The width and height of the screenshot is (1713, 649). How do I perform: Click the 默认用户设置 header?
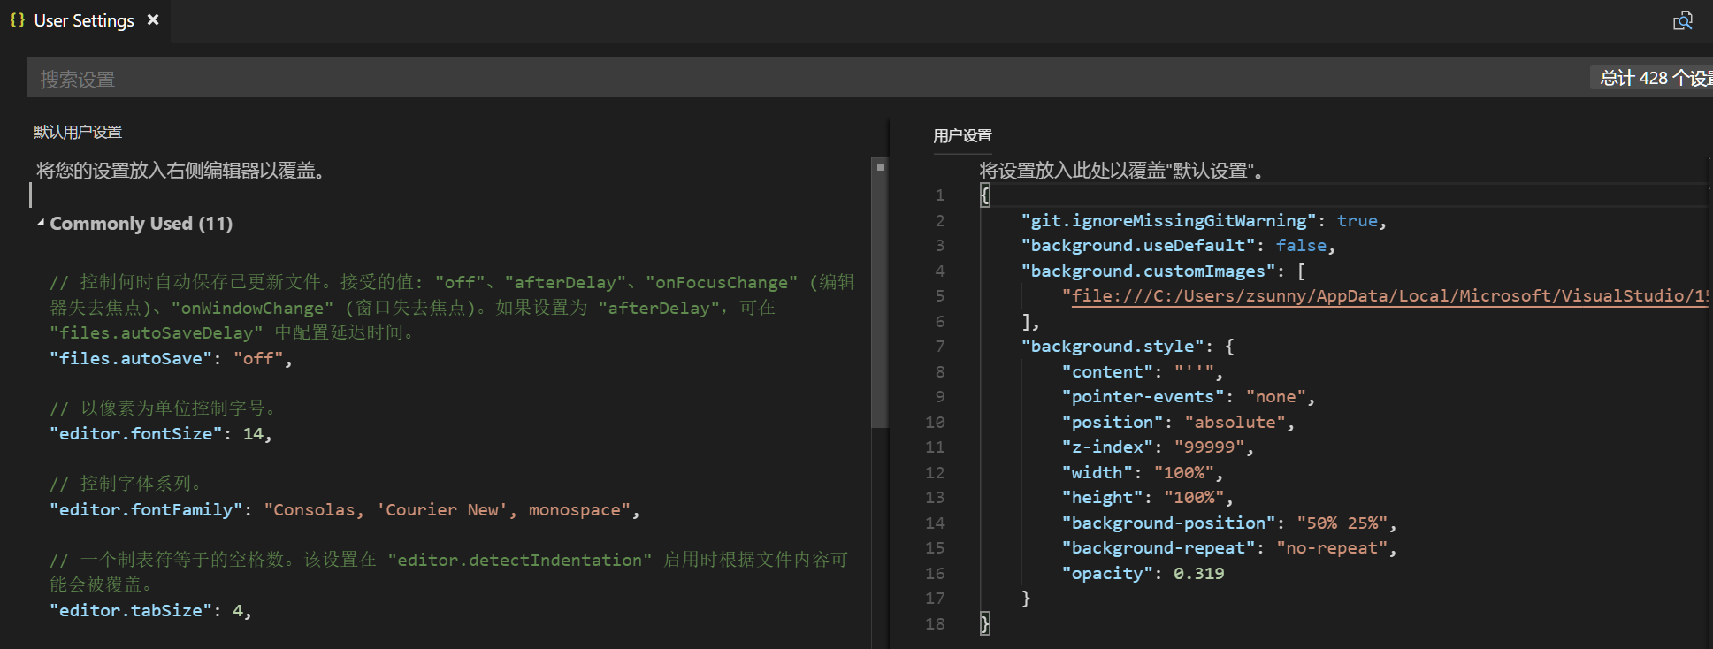click(x=78, y=132)
